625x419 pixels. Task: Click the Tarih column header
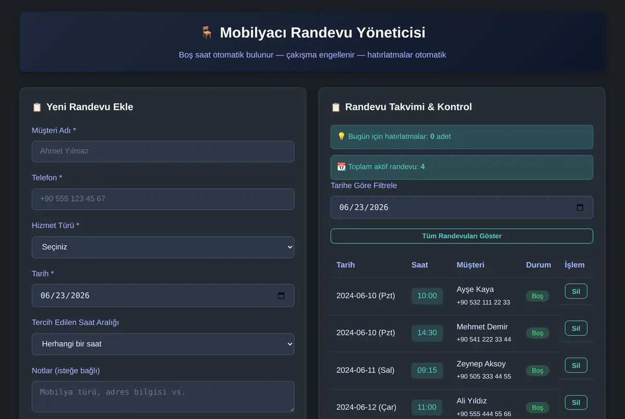tap(346, 265)
